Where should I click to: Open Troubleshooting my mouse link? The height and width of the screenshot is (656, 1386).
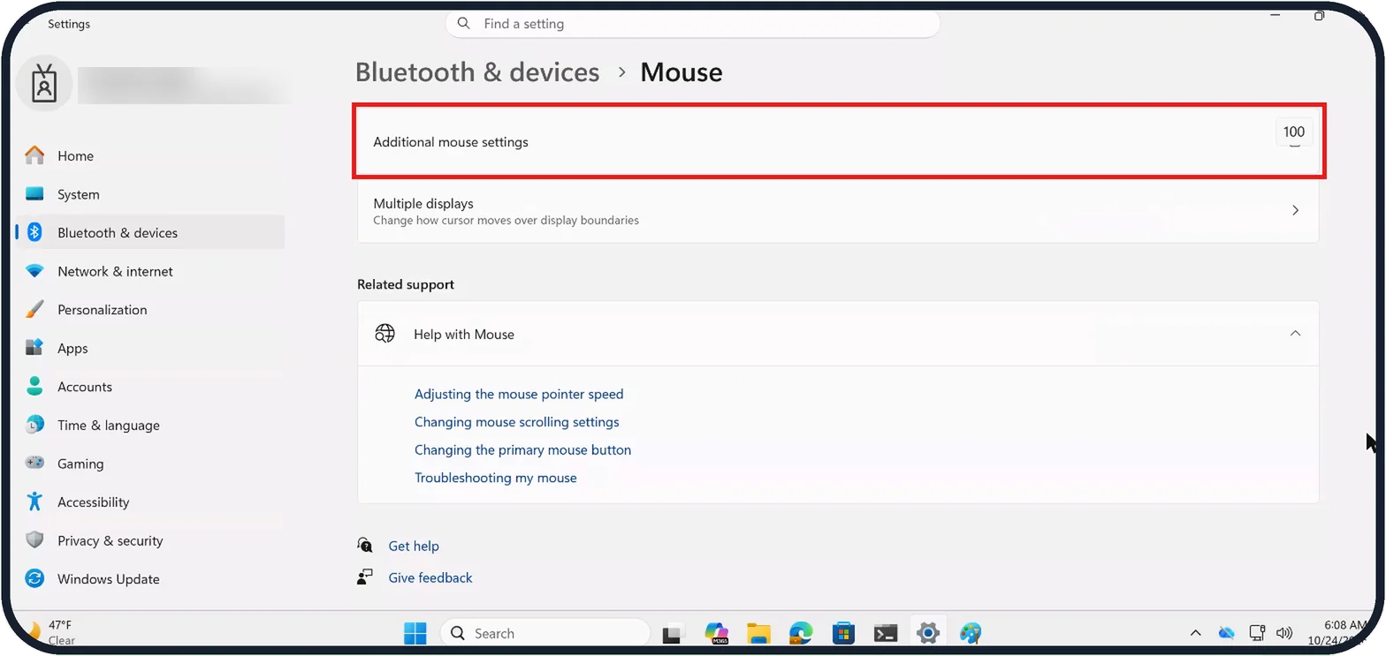[496, 478]
